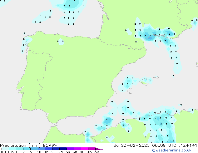Click the 0.1–0.5 mm legend color box
This screenshot has height=153, width=198.
pos(5,149)
